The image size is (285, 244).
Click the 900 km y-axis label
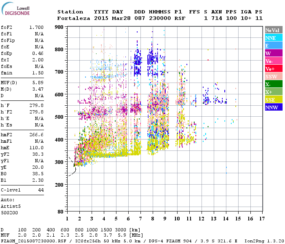point(59,27)
